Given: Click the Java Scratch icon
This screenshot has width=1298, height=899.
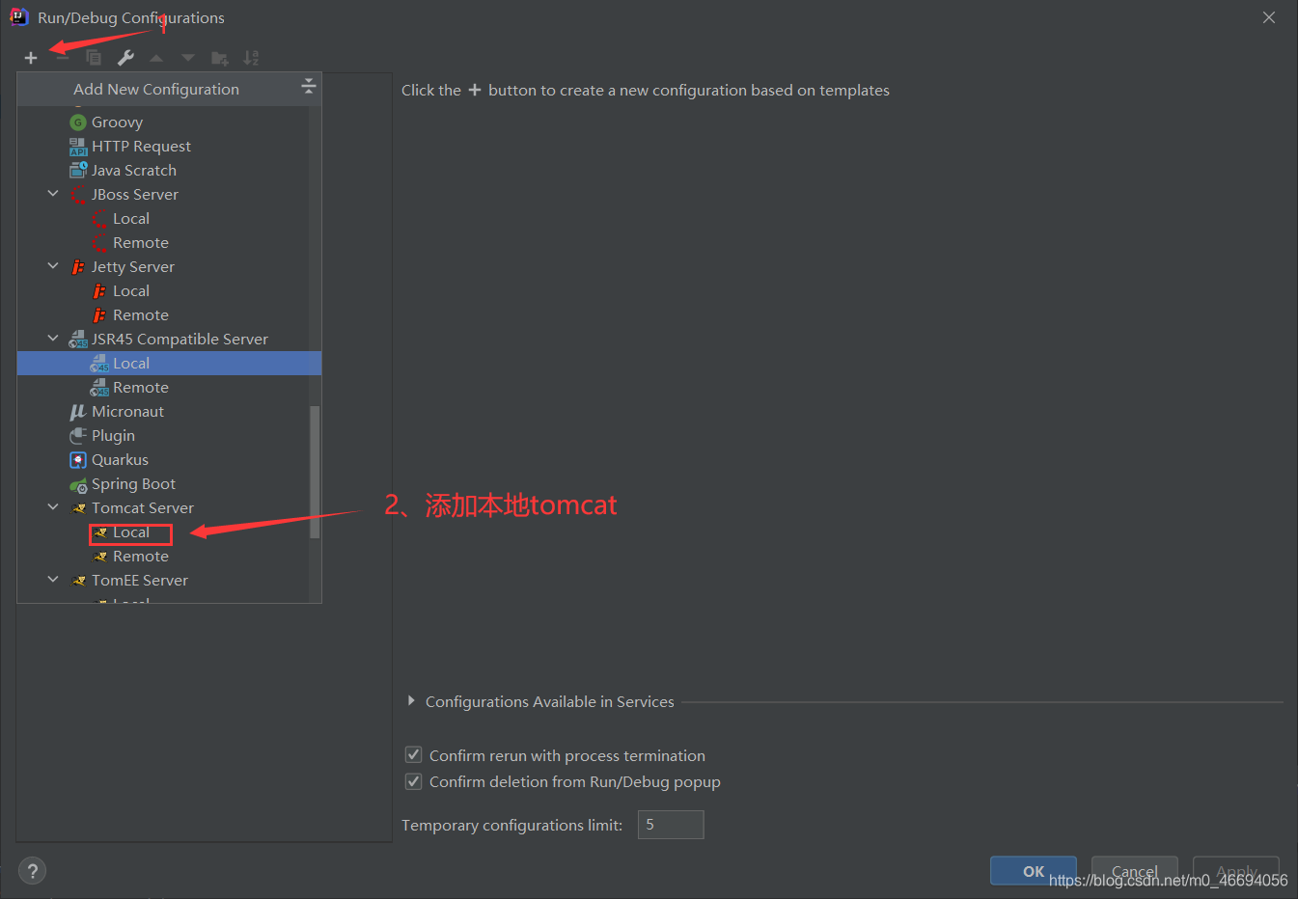Looking at the screenshot, I should (x=78, y=171).
